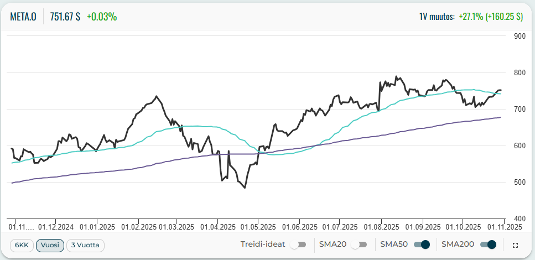The height and width of the screenshot is (260, 535).
Task: Click the purple SMA200 line's right end
Action: [500, 117]
